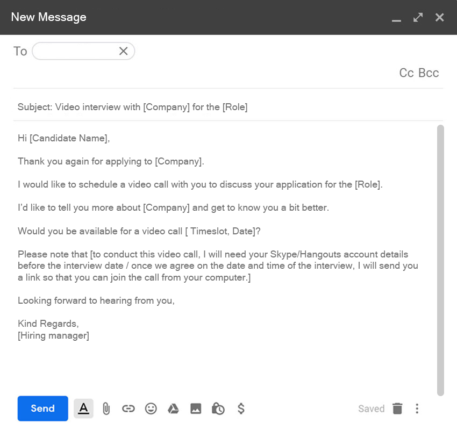The image size is (457, 430).
Task: Insert files using Google Drive icon
Action: point(173,408)
